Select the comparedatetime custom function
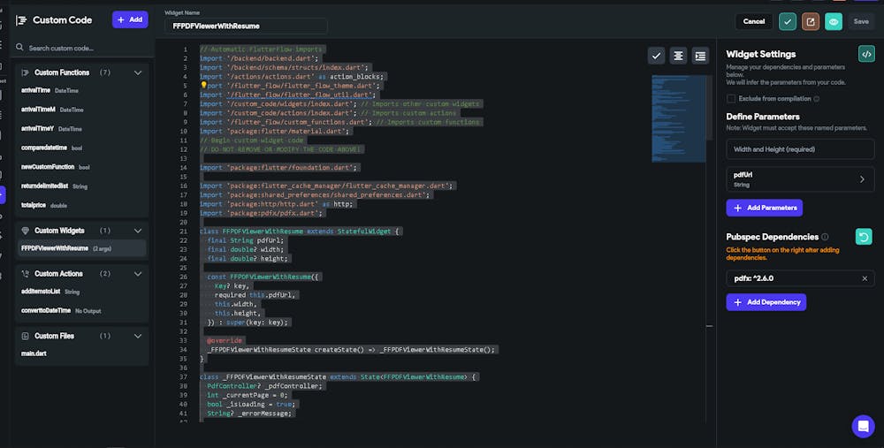The image size is (884, 448). point(42,147)
